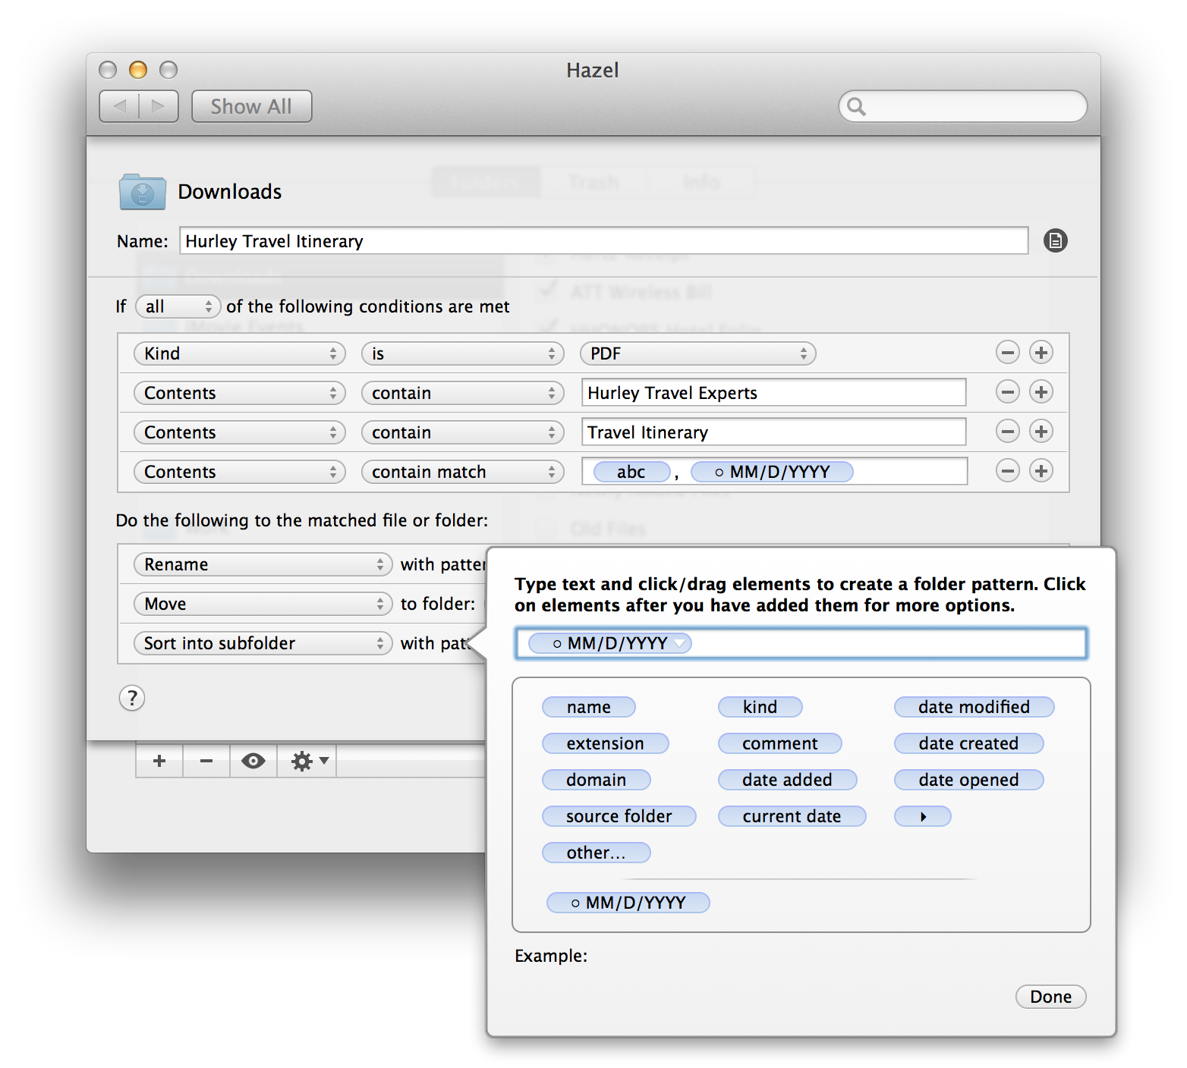Viewport: 1187px width, 1068px height.
Task: Open the Sort into subfolder action dropdown
Action: (x=263, y=643)
